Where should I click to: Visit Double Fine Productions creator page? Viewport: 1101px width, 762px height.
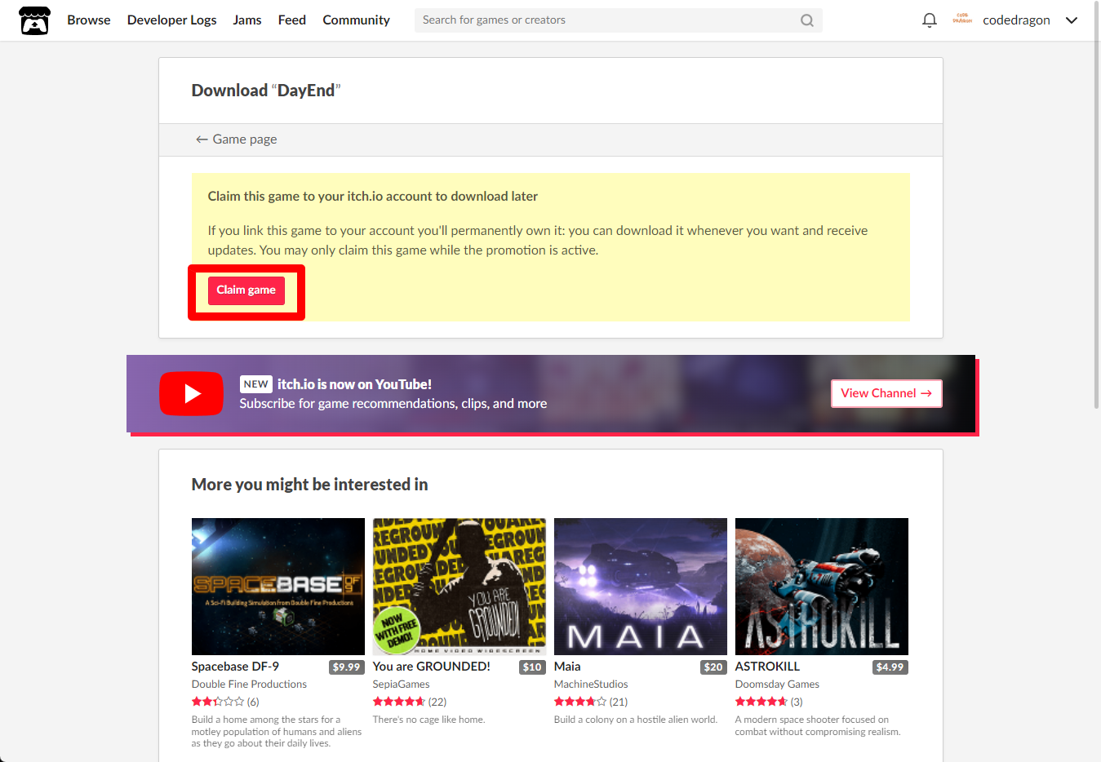[x=249, y=684]
